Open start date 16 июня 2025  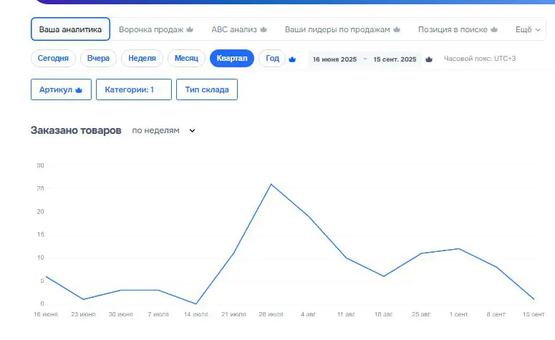pyautogui.click(x=334, y=59)
